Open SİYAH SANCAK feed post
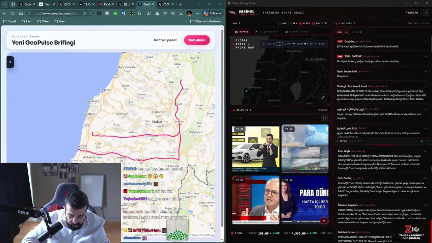 click(x=382, y=59)
